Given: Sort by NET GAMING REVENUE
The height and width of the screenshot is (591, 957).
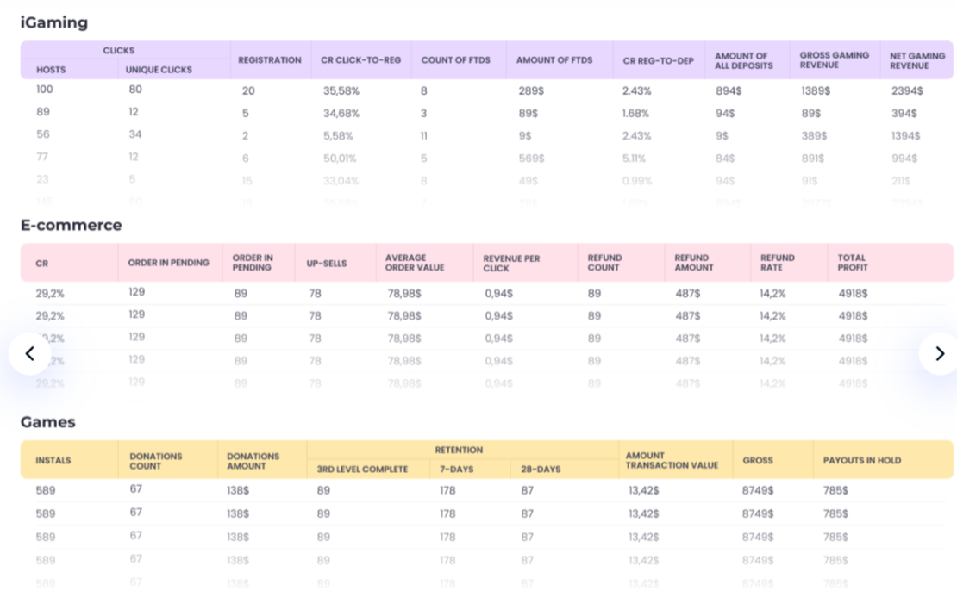Looking at the screenshot, I should (916, 59).
